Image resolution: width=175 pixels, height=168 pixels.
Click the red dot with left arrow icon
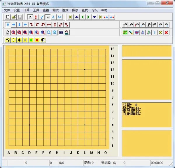click(106, 17)
